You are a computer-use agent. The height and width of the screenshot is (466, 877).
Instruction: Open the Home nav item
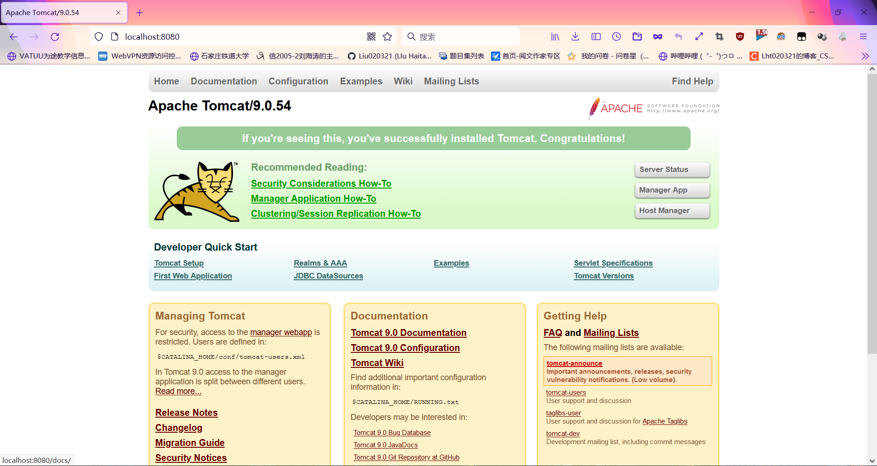(166, 81)
